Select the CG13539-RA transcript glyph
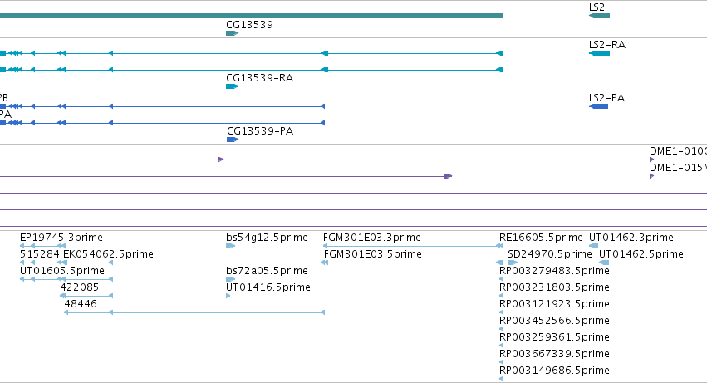 [x=233, y=86]
